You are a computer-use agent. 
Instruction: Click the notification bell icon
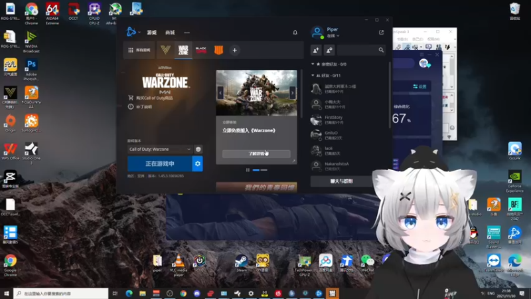point(295,32)
